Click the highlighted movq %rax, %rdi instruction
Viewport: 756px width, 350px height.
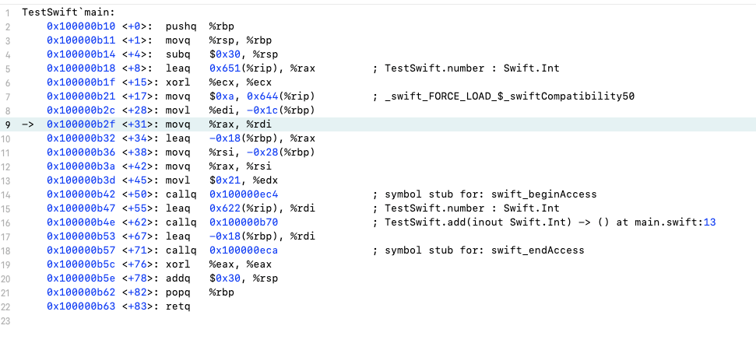pyautogui.click(x=219, y=124)
